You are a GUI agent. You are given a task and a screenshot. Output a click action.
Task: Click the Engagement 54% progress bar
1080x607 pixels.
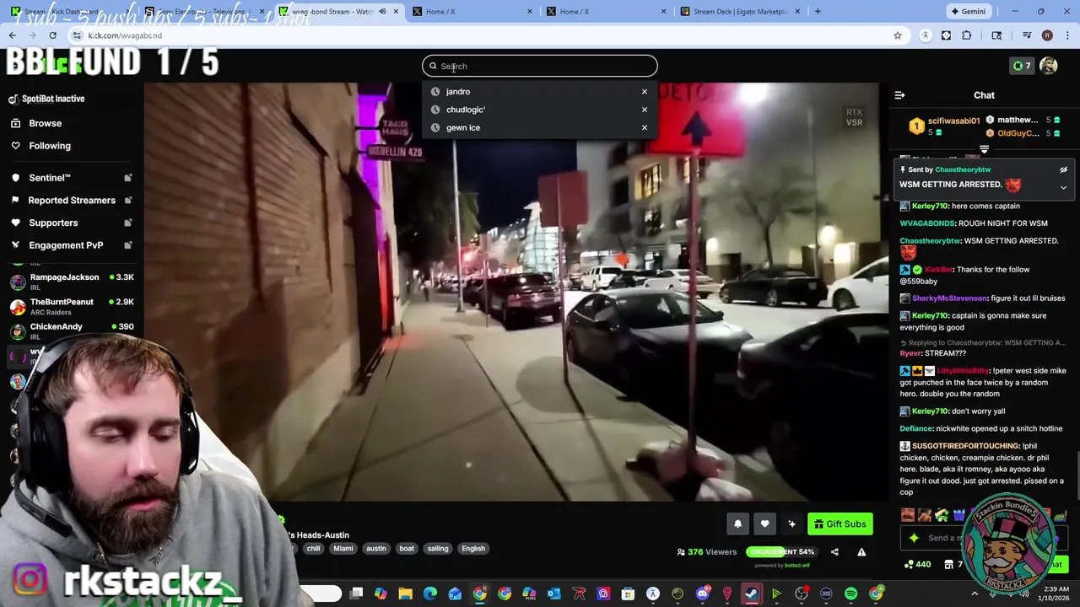click(781, 551)
